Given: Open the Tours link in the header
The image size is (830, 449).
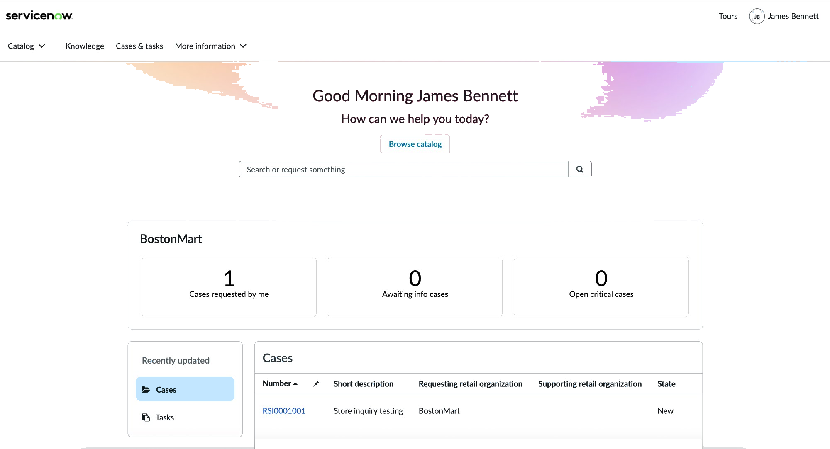Looking at the screenshot, I should 728,16.
